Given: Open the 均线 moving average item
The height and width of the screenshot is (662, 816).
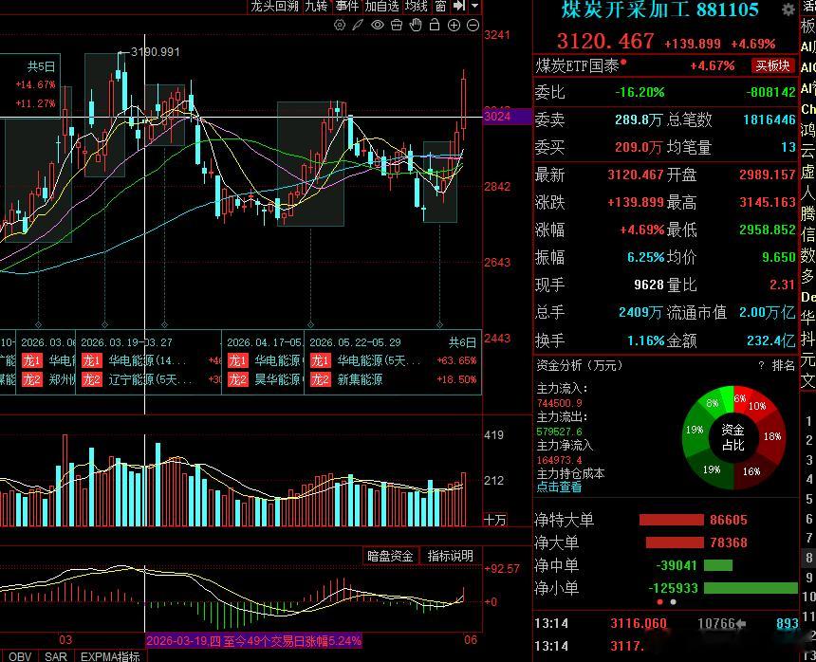Looking at the screenshot, I should pos(416,6).
